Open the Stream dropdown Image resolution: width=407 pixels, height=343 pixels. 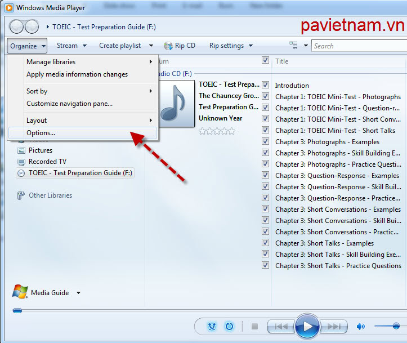point(71,46)
